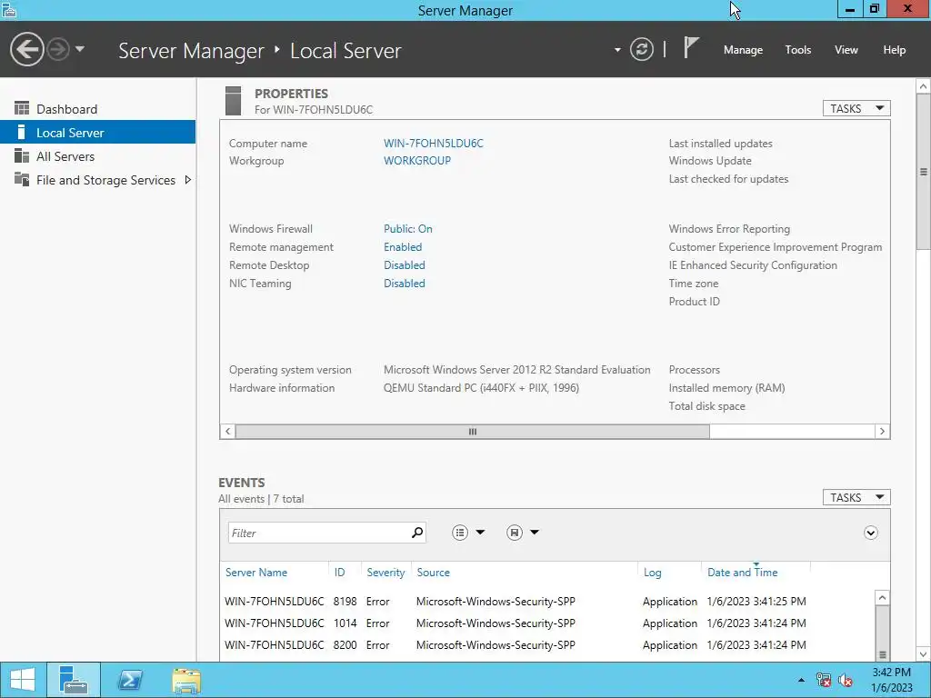Viewport: 931px width, 698px height.
Task: Click the network status tray icon
Action: tap(824, 680)
